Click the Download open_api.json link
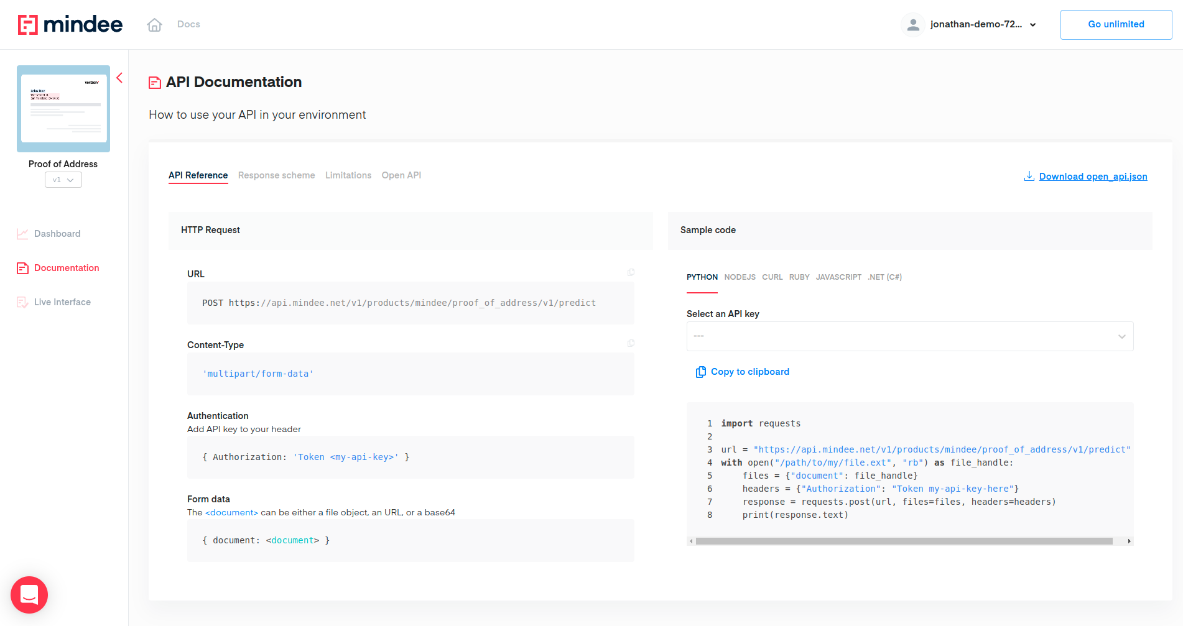 pyautogui.click(x=1093, y=177)
